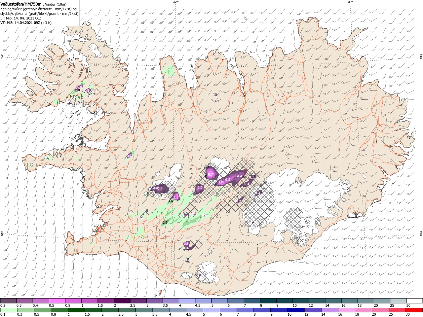The width and height of the screenshot is (423, 317).
Task: Pick the bright red swatch after 30 in the lower legend row
Action: [x=414, y=310]
